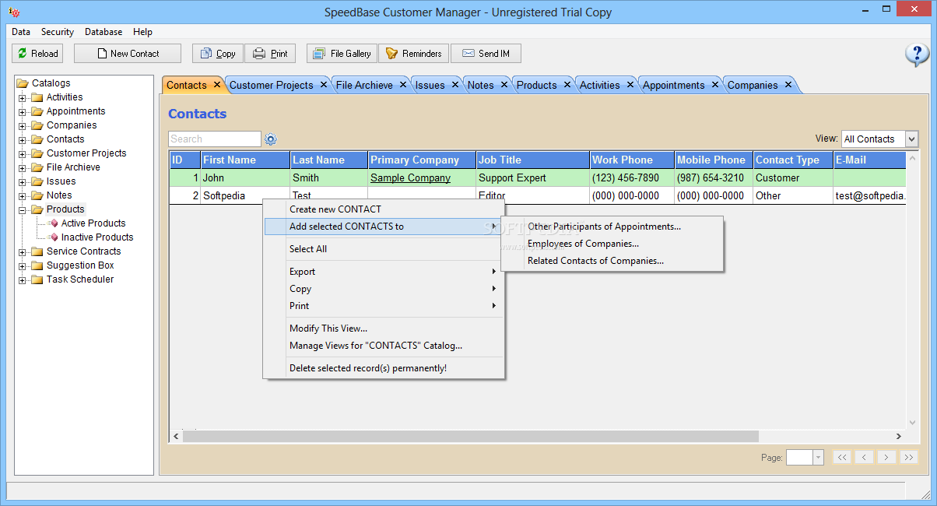
Task: Close the Products tab
Action: (567, 85)
